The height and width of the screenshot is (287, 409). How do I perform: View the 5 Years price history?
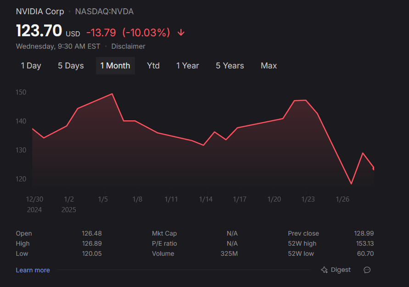[230, 66]
